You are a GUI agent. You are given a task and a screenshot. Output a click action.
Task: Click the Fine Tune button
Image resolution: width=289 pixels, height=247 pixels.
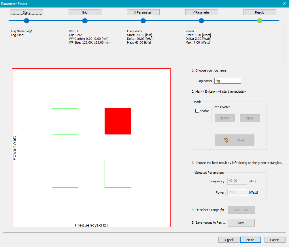[x=241, y=210]
